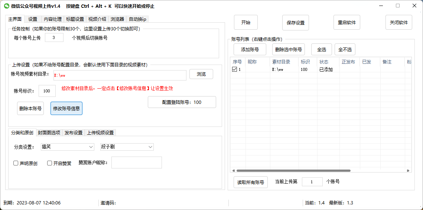Click the 最新版：1.3 status text

(x=341, y=203)
